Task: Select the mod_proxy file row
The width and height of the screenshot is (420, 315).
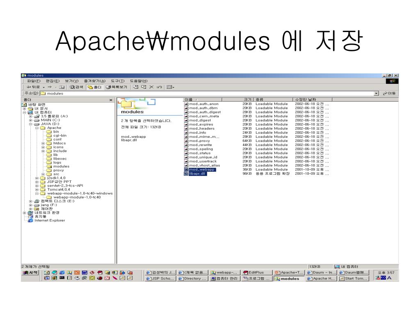Action: pyautogui.click(x=257, y=141)
